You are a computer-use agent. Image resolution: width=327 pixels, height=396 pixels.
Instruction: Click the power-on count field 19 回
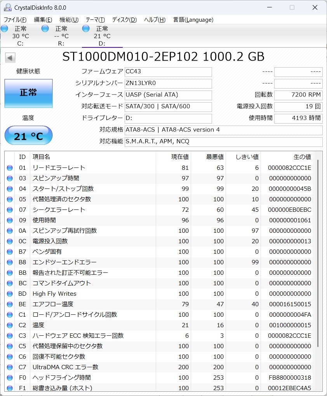pos(298,106)
